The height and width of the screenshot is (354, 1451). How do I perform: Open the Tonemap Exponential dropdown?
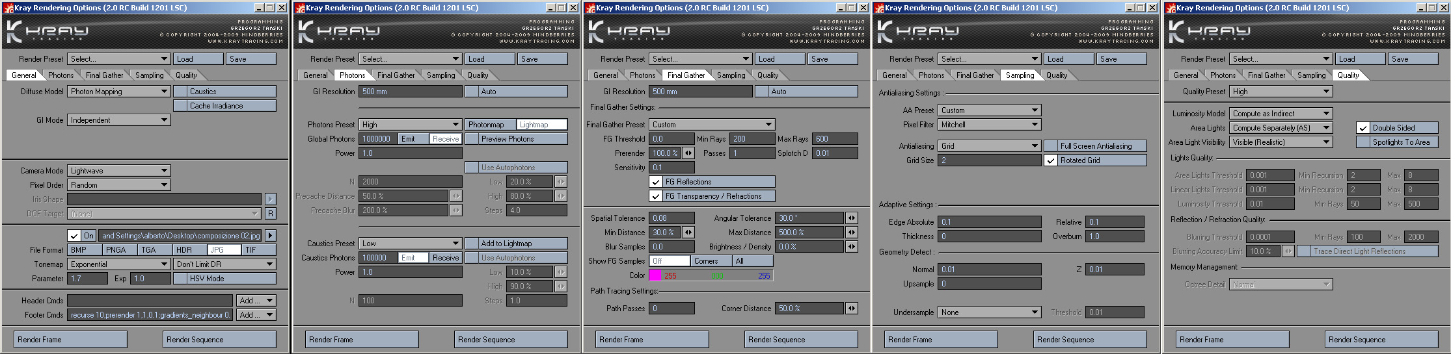[x=119, y=264]
